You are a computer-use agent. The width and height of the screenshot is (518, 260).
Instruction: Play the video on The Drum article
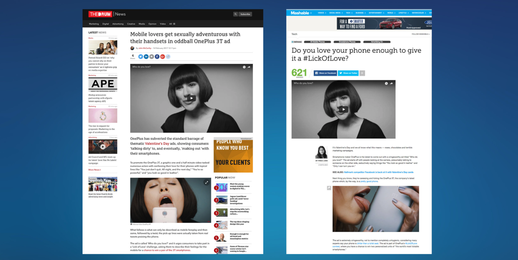(192, 98)
